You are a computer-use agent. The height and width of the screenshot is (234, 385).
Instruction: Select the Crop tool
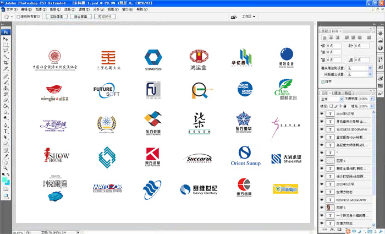pyautogui.click(x=5, y=63)
